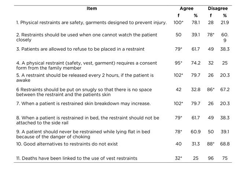Click item 11 about vest restraint deaths
Image resolution: width=246 pixels, height=170 pixels.
click(x=77, y=158)
